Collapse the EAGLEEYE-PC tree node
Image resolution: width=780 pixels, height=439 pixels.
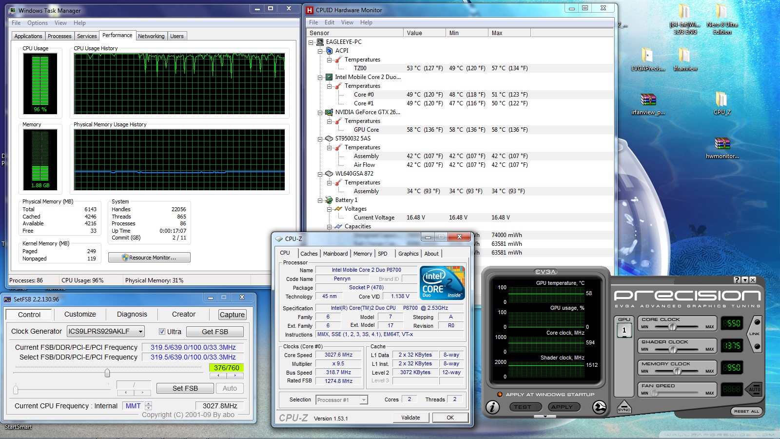[311, 42]
